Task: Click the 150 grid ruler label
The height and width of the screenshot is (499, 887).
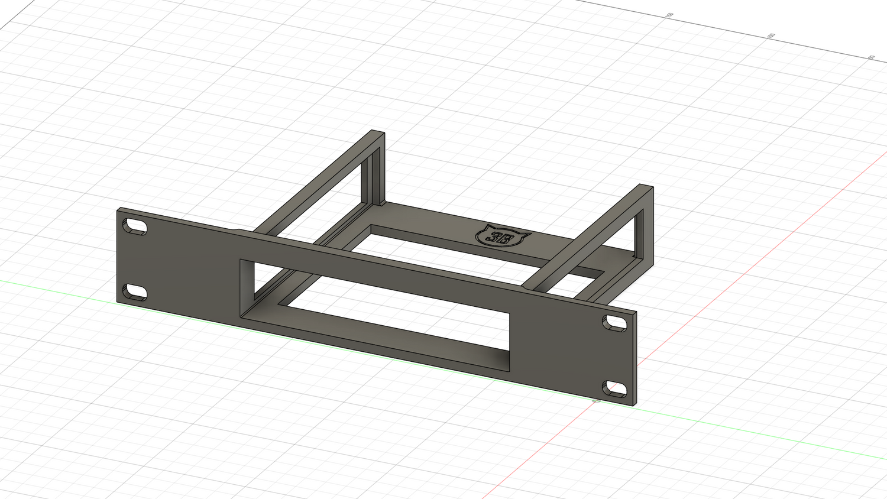Action: (669, 15)
